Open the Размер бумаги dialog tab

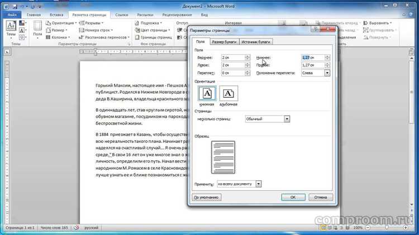[224, 42]
